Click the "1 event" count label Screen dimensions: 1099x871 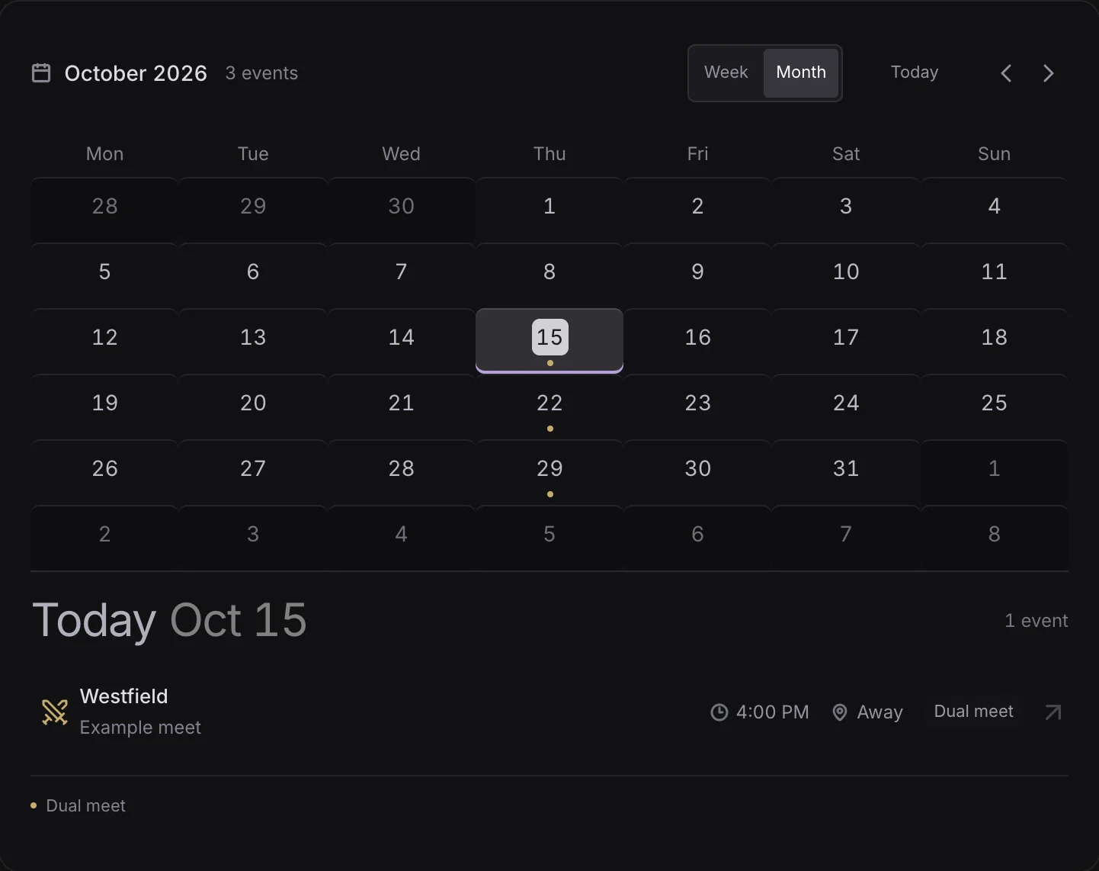1037,621
